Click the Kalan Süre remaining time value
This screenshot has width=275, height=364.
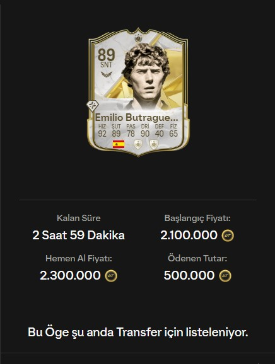click(79, 235)
